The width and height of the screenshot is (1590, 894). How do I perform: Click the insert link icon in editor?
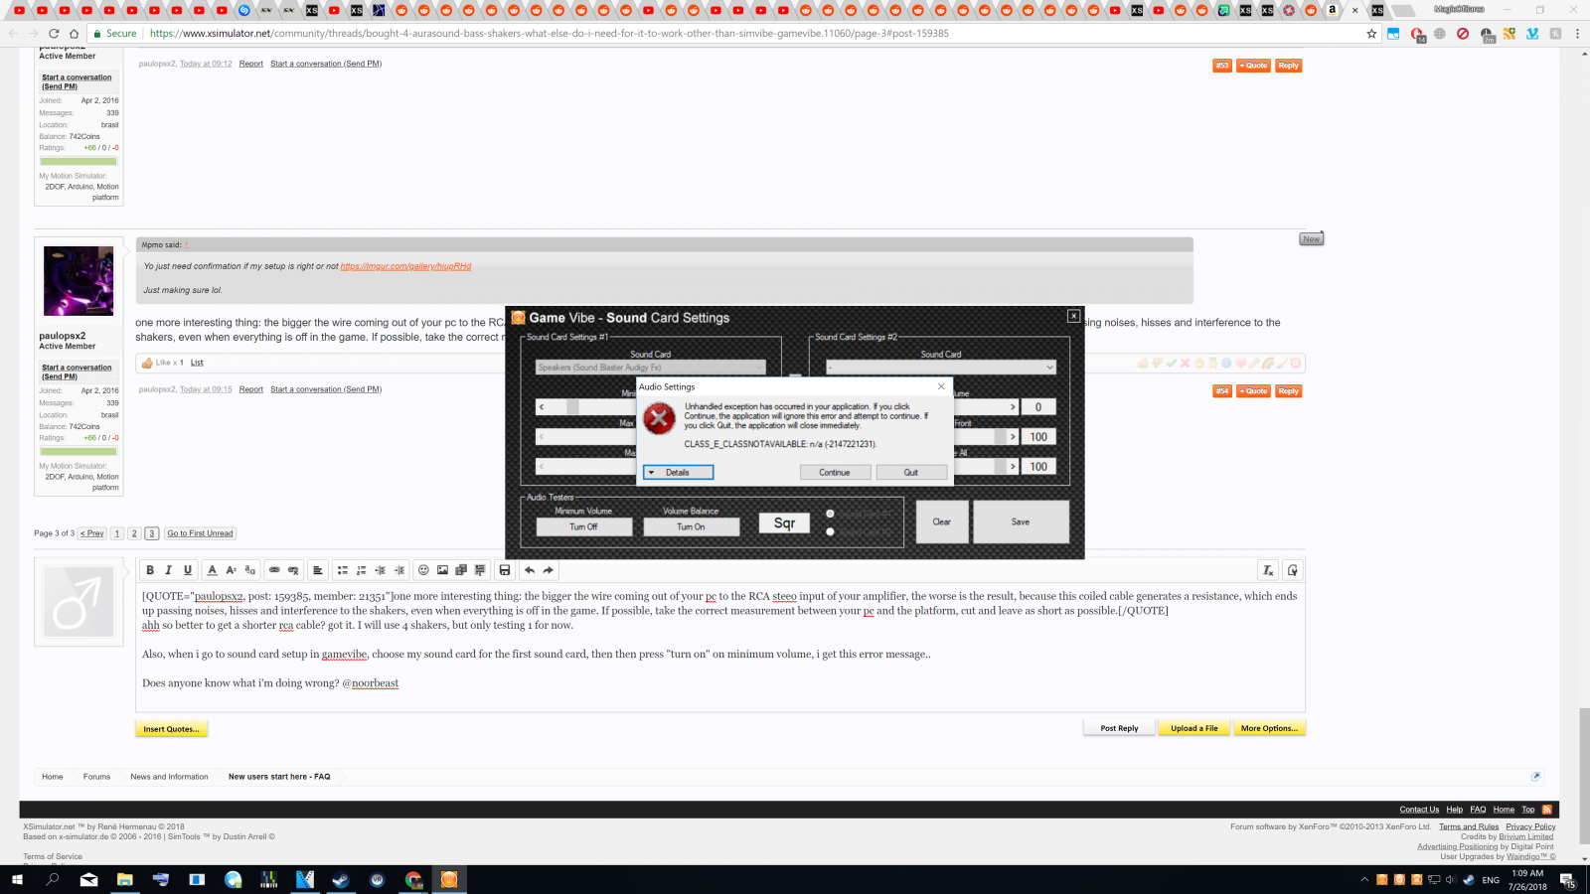(274, 570)
